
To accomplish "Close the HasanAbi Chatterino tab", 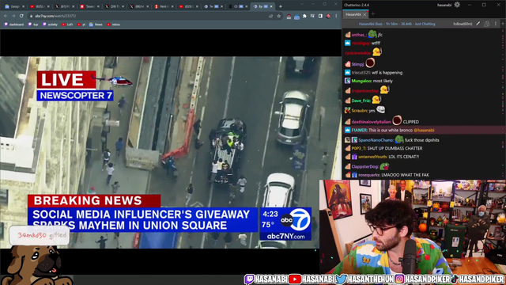I will pyautogui.click(x=364, y=14).
